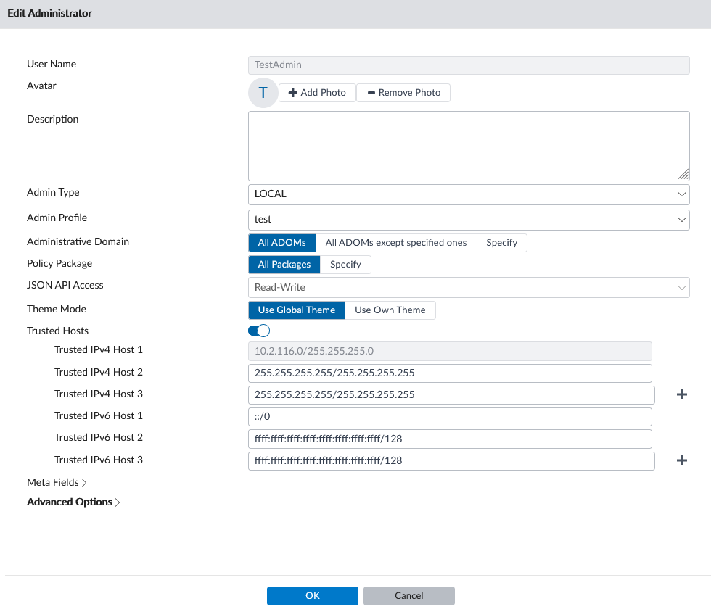
Task: Open the Admin Type dropdown
Action: [x=468, y=194]
